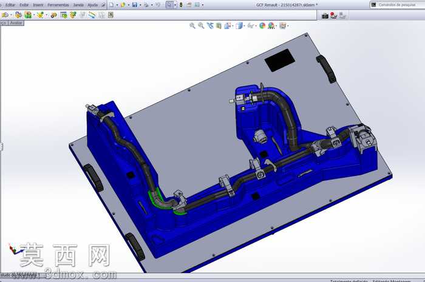Expand the Display Style dropdown arrow
Screen dimensions: 425x282
coord(244,26)
